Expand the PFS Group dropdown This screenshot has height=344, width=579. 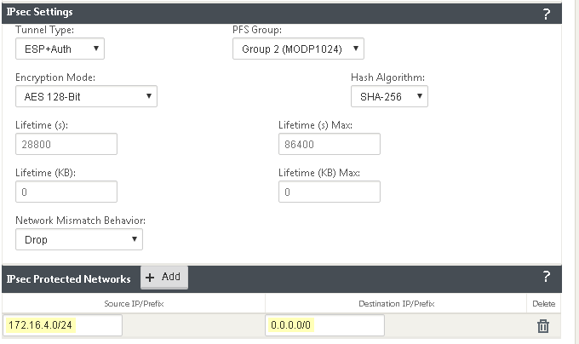(298, 49)
